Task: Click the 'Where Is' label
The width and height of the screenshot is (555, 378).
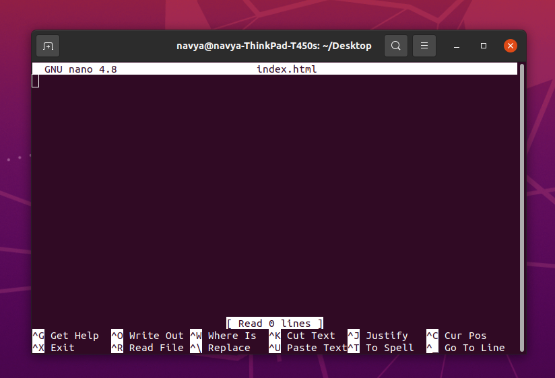Action: [x=232, y=336]
